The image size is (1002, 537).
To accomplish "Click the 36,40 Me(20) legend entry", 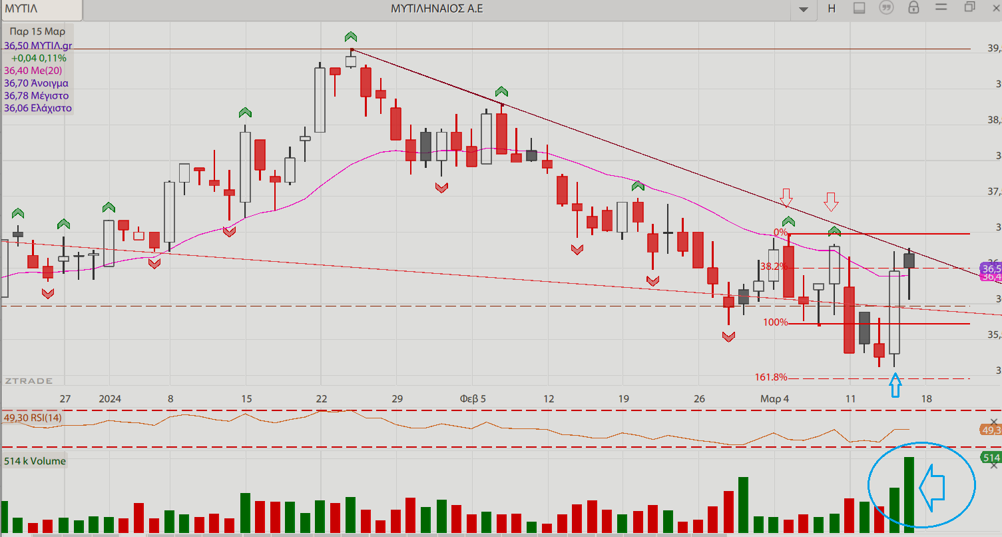I will pos(33,71).
